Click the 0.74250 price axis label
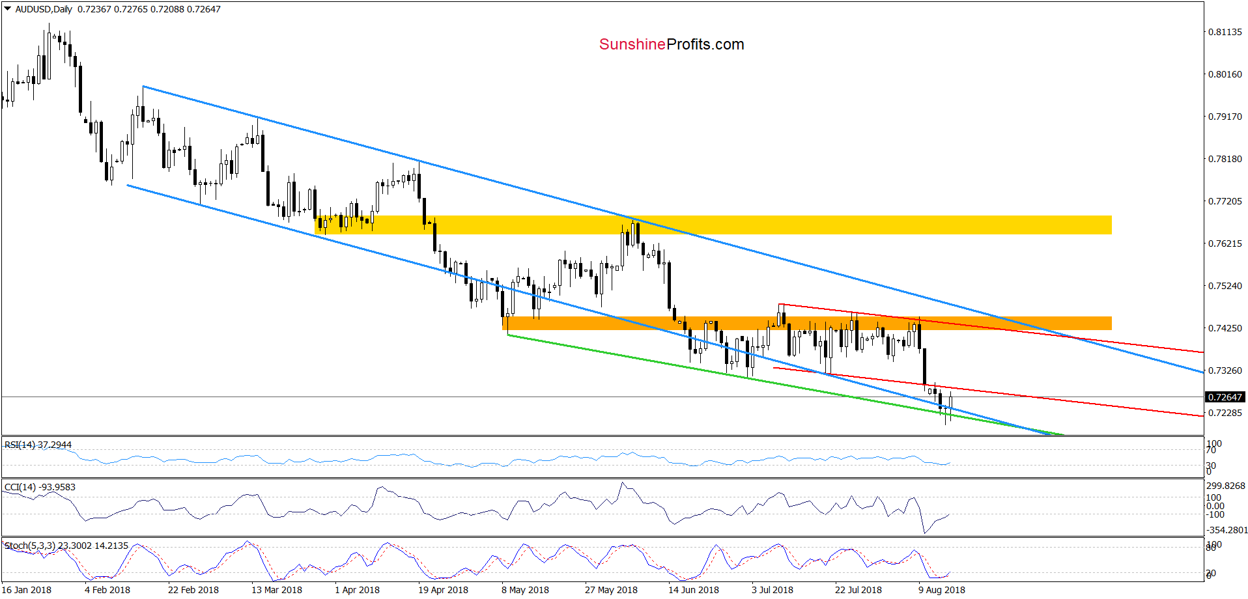The image size is (1248, 599). (x=1225, y=328)
